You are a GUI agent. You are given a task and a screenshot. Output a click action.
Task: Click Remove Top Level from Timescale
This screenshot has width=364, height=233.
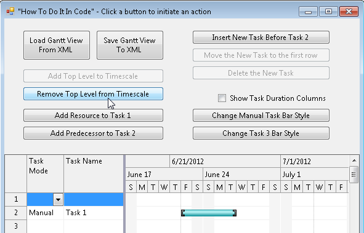(93, 94)
